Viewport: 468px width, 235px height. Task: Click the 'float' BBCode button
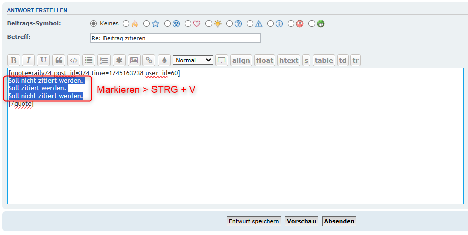coord(265,60)
